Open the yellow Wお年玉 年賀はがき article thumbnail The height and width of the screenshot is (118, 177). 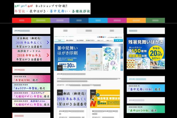pos(105,99)
